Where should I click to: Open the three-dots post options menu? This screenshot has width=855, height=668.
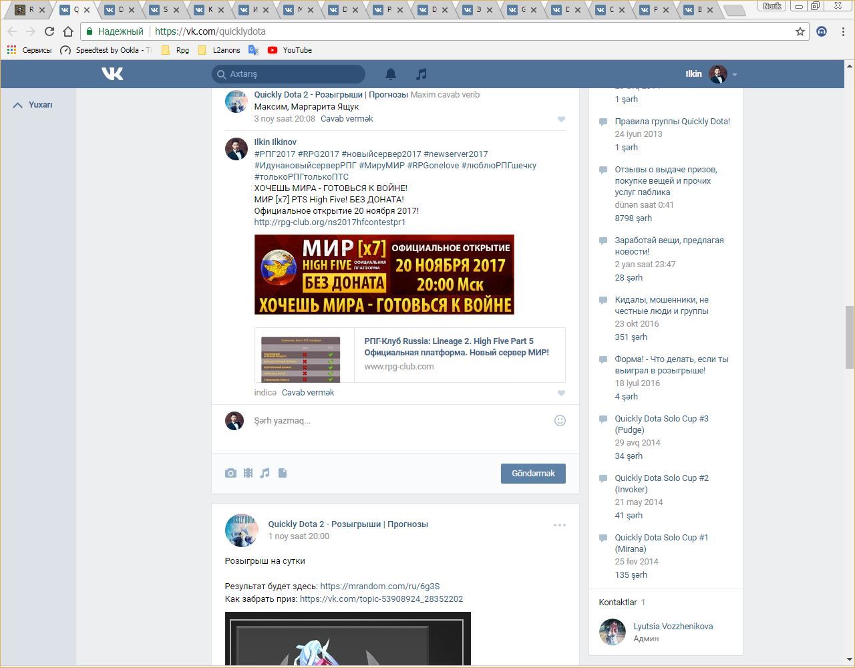(x=560, y=525)
